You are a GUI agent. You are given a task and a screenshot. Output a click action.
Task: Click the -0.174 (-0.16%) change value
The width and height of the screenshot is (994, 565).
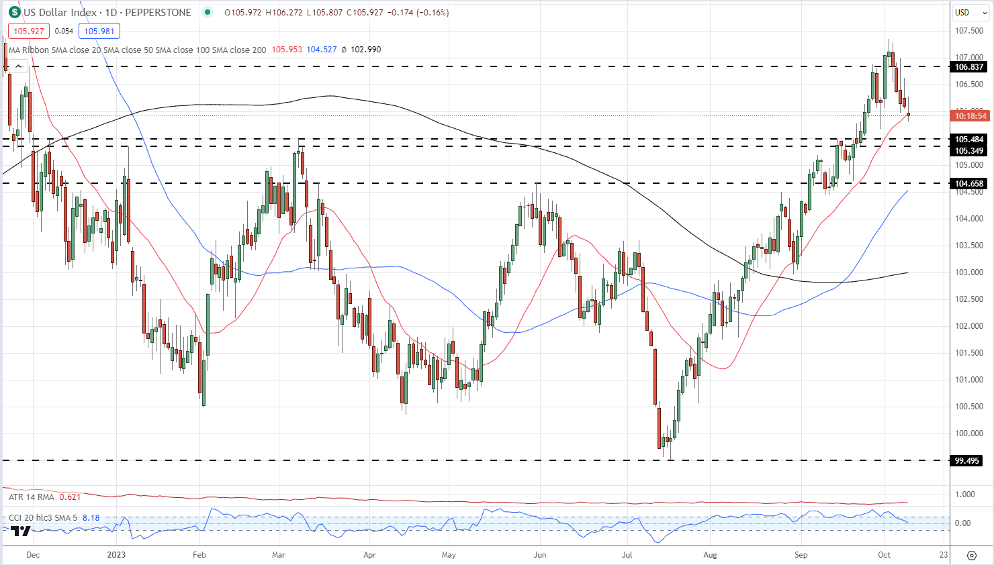click(417, 12)
